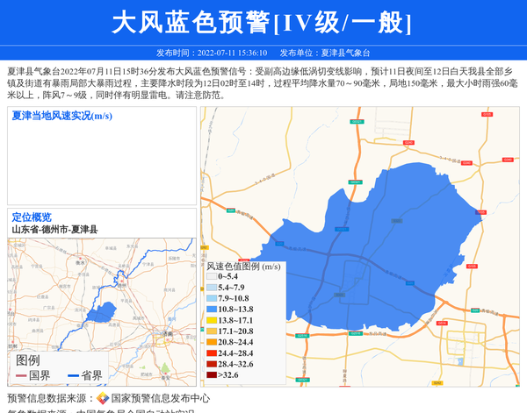This screenshot has height=413, width=527.
Task: Click the 定位概览 section heading
Action: coord(32,217)
